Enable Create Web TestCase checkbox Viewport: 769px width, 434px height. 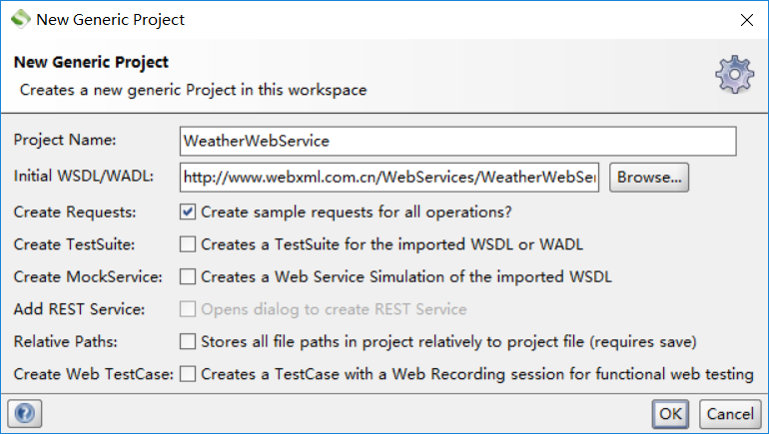[x=188, y=374]
